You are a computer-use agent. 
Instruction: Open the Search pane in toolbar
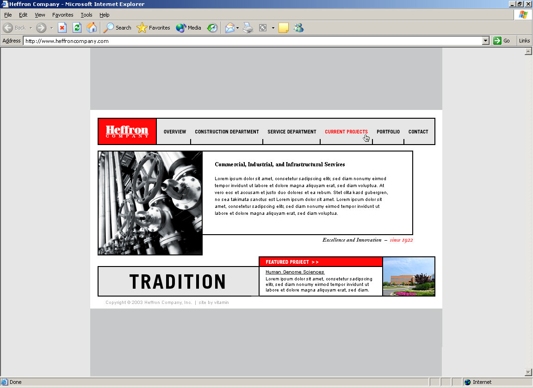pyautogui.click(x=118, y=28)
